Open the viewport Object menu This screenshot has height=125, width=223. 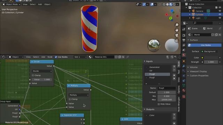pos(47,5)
